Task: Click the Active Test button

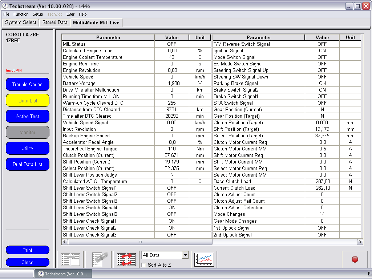Action: [28, 116]
